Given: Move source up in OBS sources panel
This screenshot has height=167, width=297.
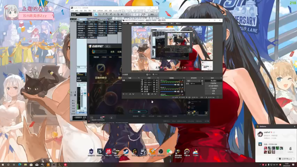Looking at the screenshot, I should click(x=152, y=94).
